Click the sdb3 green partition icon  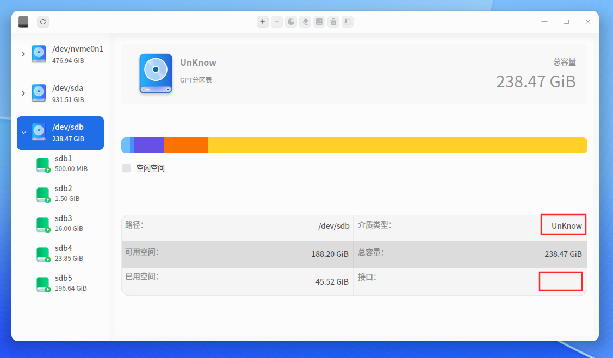[x=43, y=224]
